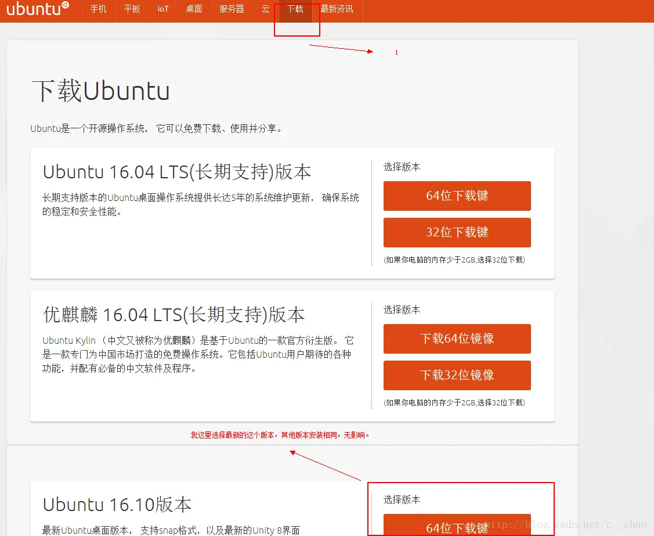The image size is (654, 536).
Task: Click 32位下载键 for Ubuntu 16.04 LTS
Action: 457,232
